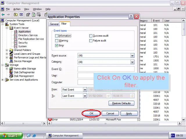Click the Apply button
The width and height of the screenshot is (186, 139).
coord(129,114)
